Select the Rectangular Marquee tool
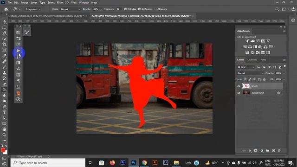 tap(4, 27)
